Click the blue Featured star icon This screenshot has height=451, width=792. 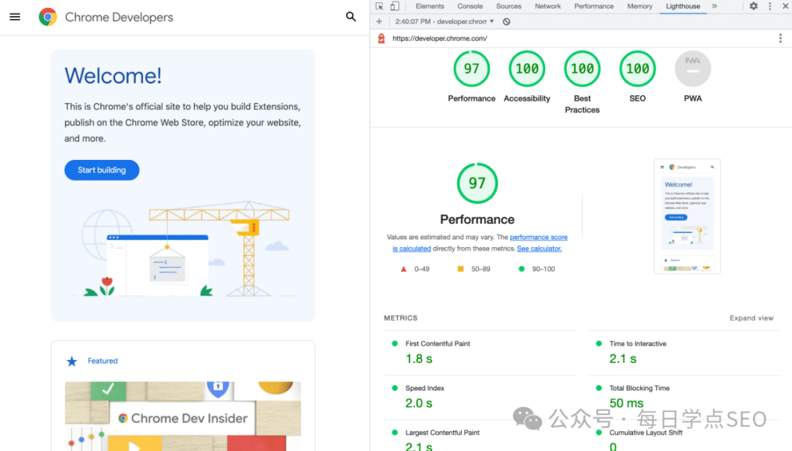(72, 361)
